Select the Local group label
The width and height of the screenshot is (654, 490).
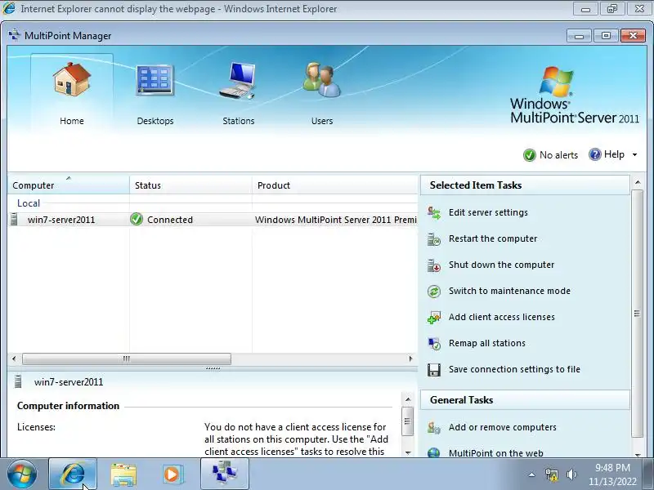(x=29, y=203)
